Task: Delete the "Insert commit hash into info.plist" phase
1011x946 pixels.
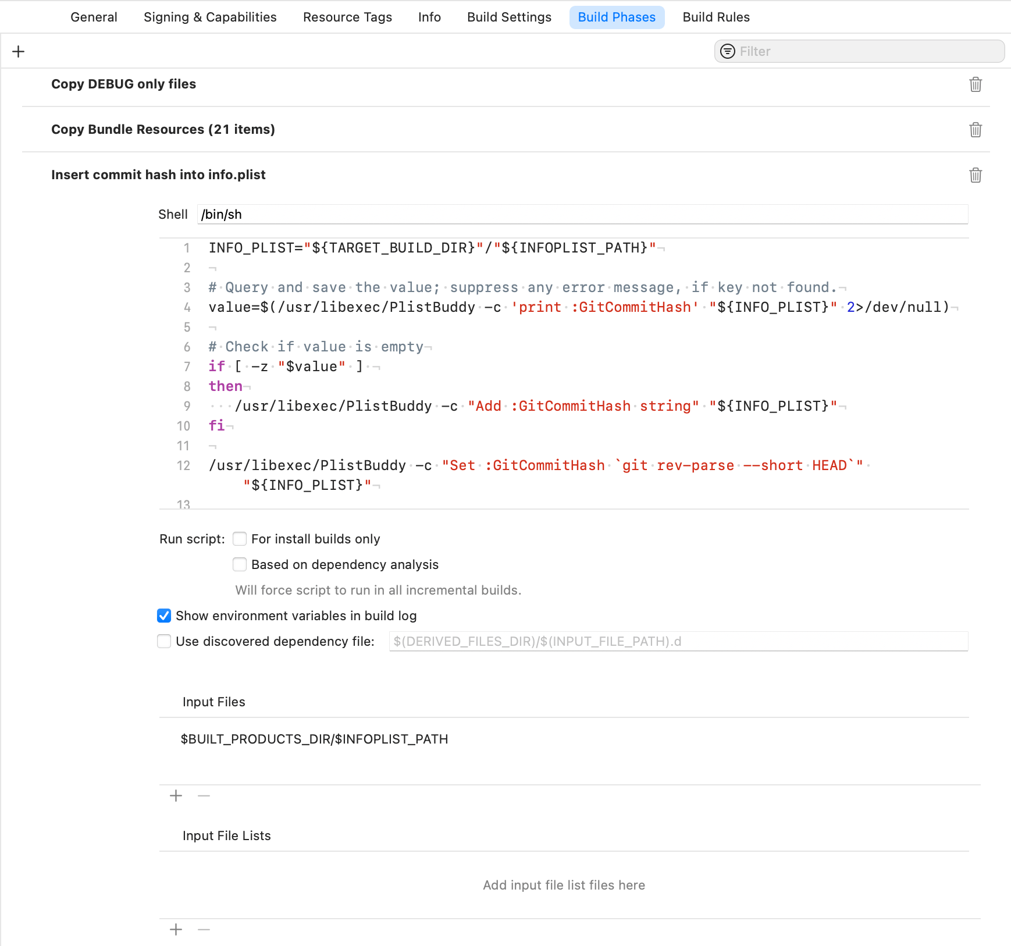Action: tap(975, 175)
